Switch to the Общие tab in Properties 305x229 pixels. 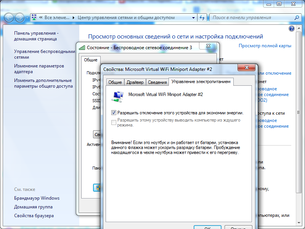coord(115,82)
